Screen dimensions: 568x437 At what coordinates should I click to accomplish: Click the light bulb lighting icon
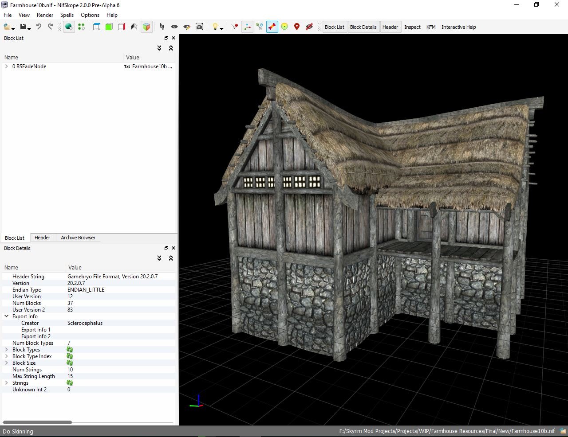[x=215, y=27]
